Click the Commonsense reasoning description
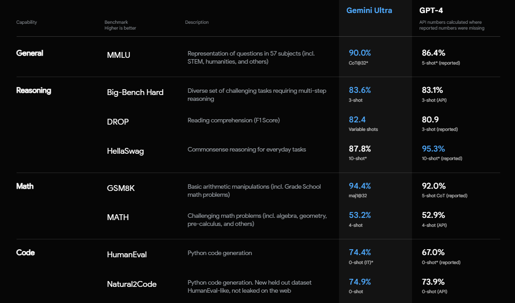Screen dimensions: 515x303 [x=247, y=150]
